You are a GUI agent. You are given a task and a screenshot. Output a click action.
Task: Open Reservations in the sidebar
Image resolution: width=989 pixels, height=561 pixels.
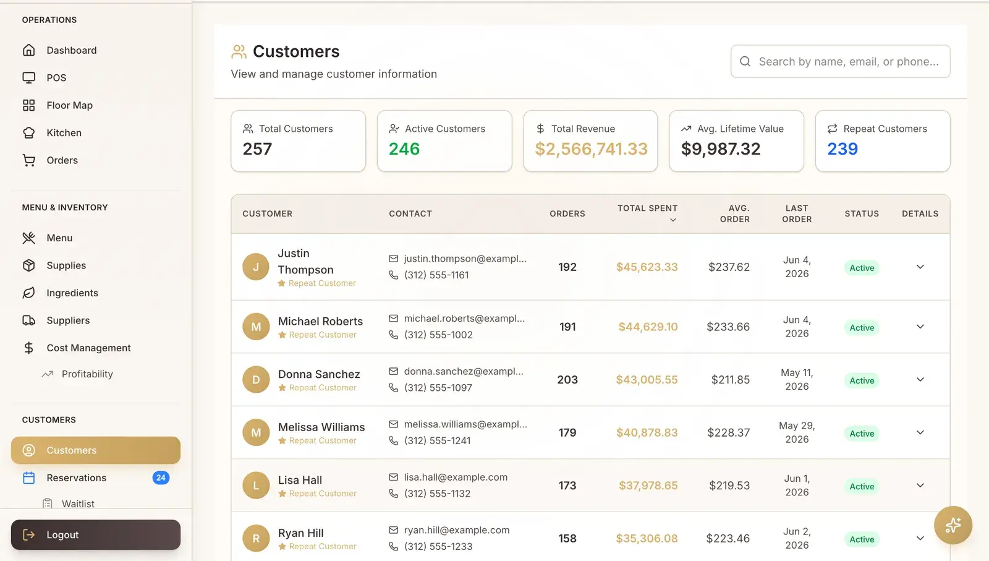pyautogui.click(x=96, y=478)
